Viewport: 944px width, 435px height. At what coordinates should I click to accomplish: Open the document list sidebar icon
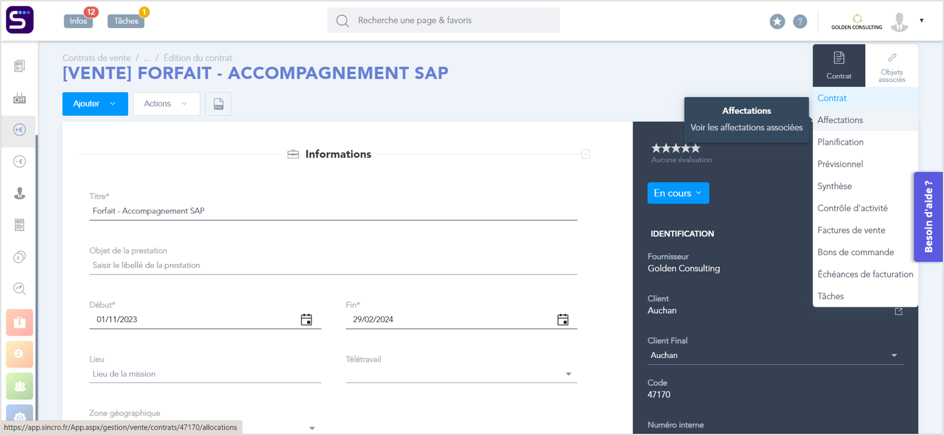coord(19,66)
